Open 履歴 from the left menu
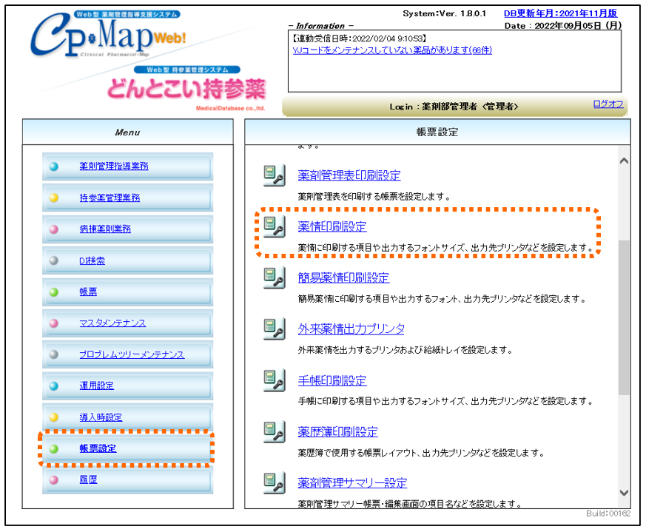Viewport: 646px width, 532px height. point(88,479)
